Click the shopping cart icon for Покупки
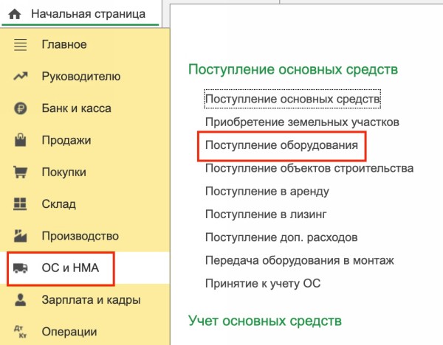This screenshot has height=345, width=443. coord(20,172)
